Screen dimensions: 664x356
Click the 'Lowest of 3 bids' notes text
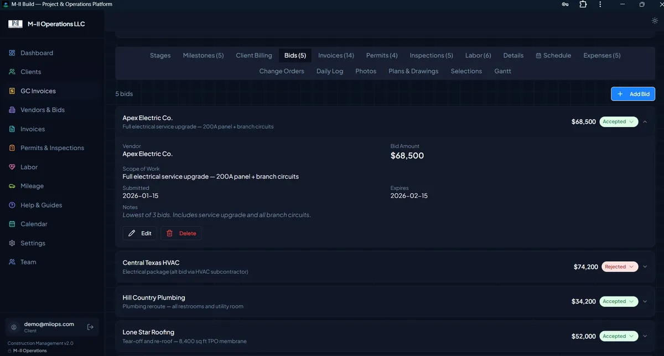coord(217,215)
